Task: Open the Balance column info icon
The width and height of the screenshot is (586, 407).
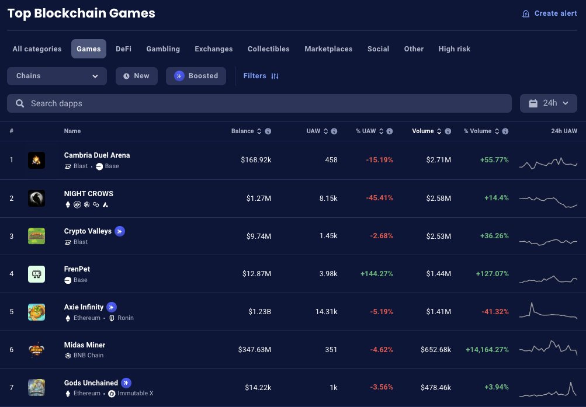Action: click(x=268, y=131)
